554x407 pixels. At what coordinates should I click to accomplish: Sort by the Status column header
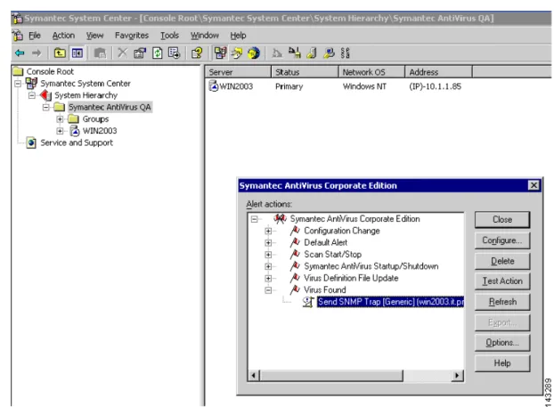305,72
